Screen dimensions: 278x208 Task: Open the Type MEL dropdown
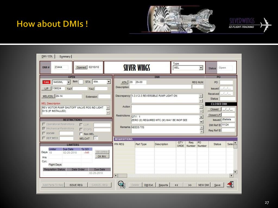point(201,68)
